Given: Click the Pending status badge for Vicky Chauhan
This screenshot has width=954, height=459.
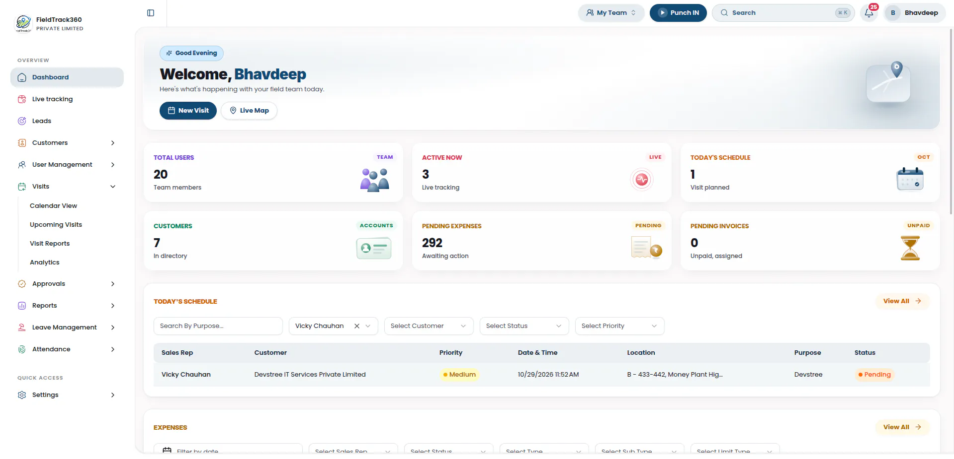Looking at the screenshot, I should (874, 375).
